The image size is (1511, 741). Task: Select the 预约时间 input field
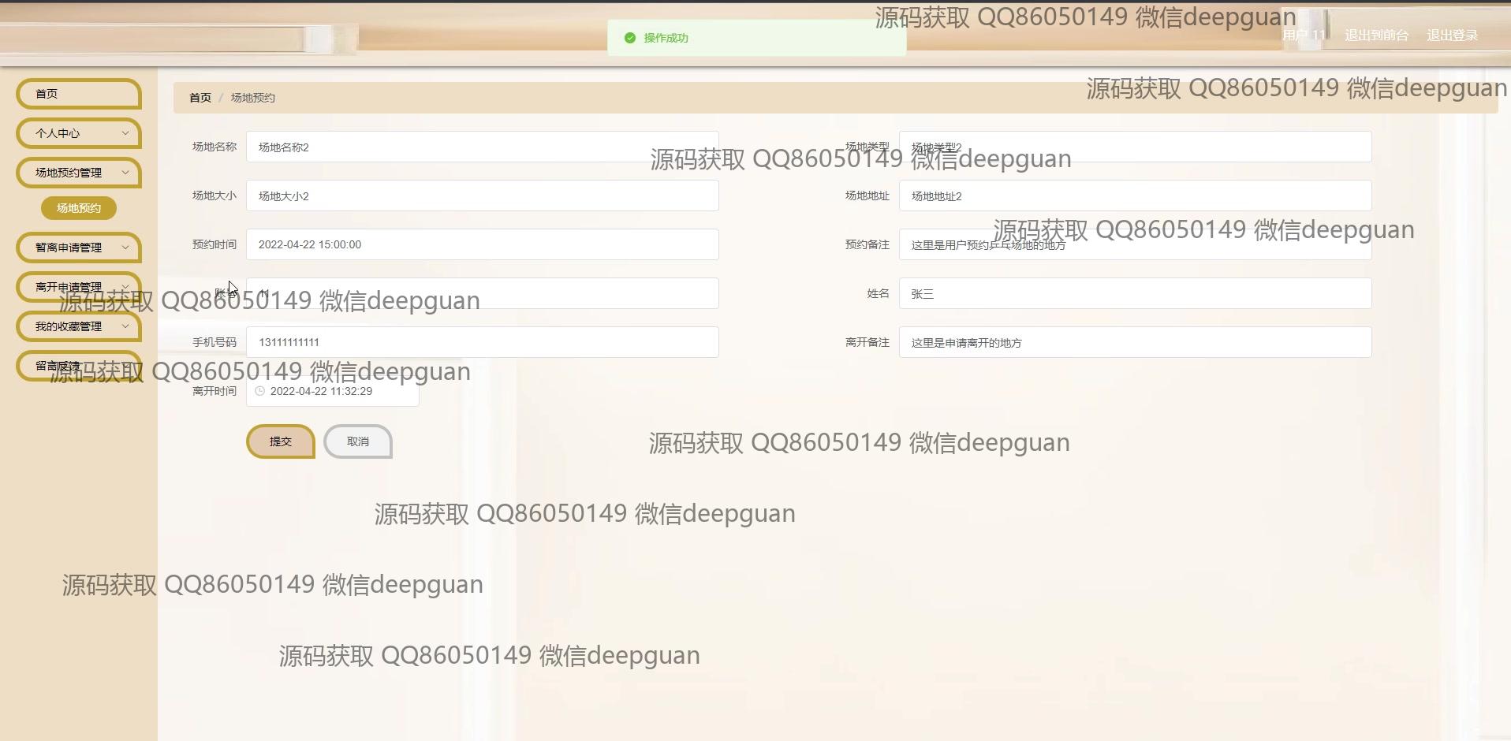pyautogui.click(x=483, y=244)
